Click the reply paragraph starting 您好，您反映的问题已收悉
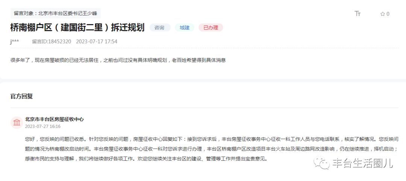406x181 pixels. click(x=212, y=149)
